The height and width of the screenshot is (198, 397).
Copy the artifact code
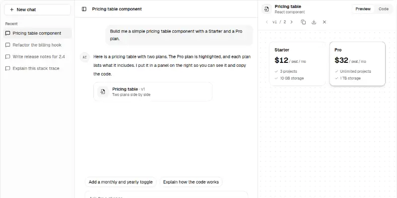coord(303,22)
